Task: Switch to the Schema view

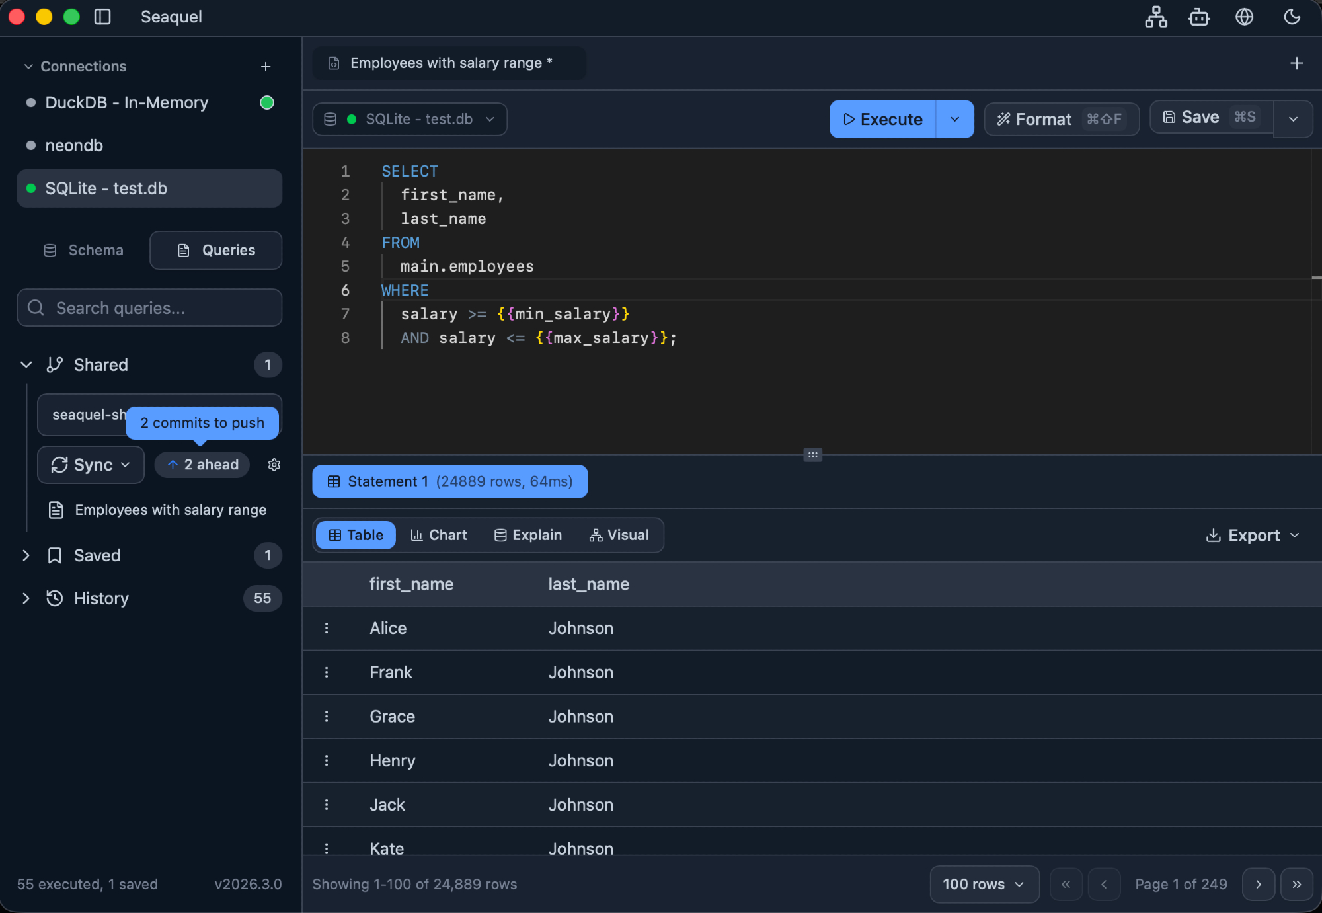Action: click(x=84, y=250)
